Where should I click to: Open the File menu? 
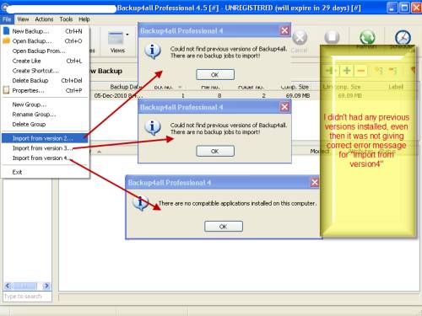pyautogui.click(x=7, y=19)
